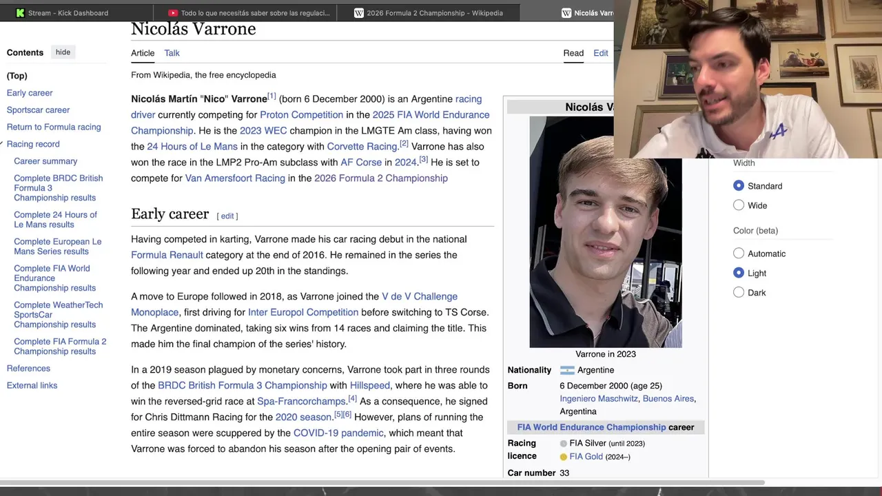Image resolution: width=882 pixels, height=496 pixels.
Task: Open the Hillspeed link
Action: pyautogui.click(x=370, y=385)
